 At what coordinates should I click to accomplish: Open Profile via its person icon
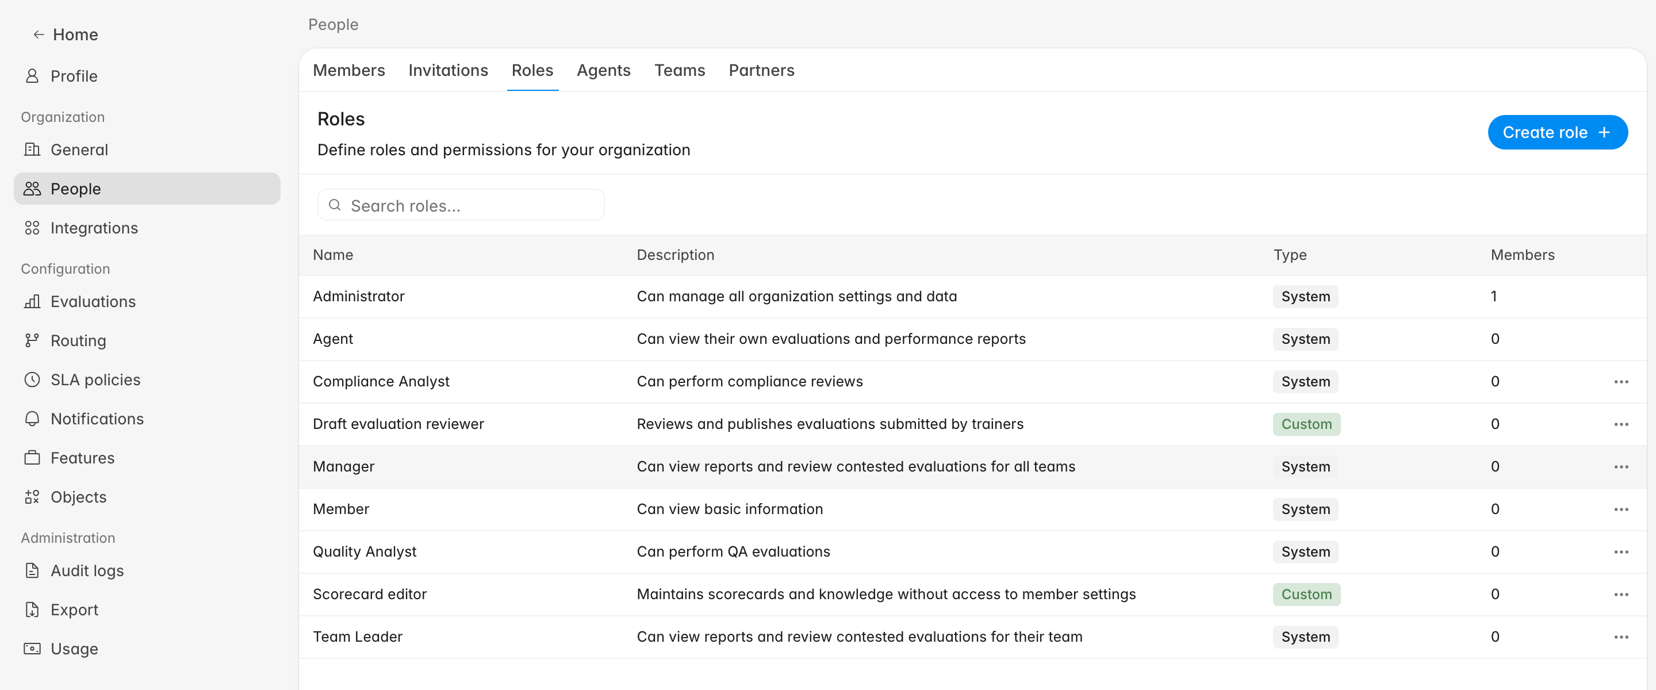32,76
